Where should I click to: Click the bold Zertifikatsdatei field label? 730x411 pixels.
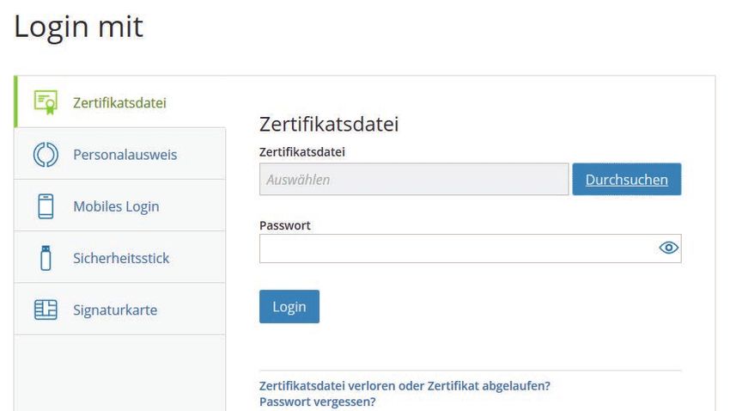coord(302,152)
